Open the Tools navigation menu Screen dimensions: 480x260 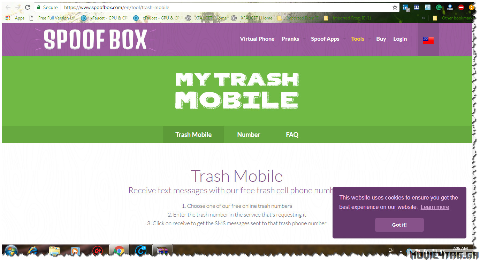tap(358, 39)
